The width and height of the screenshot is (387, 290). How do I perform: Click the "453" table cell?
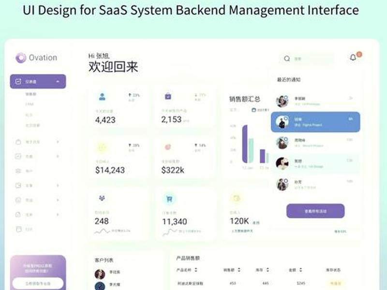[233, 283]
